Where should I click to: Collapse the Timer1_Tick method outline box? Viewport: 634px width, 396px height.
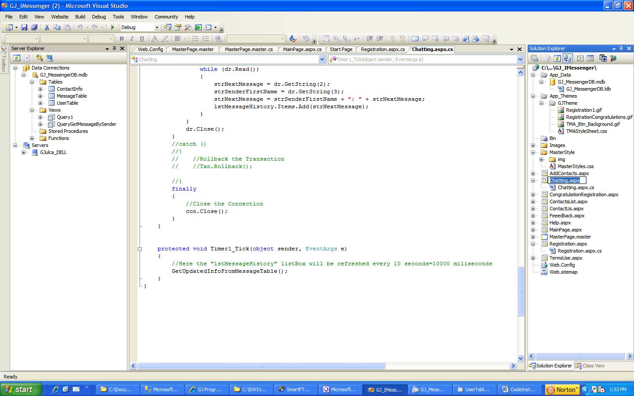click(x=140, y=249)
